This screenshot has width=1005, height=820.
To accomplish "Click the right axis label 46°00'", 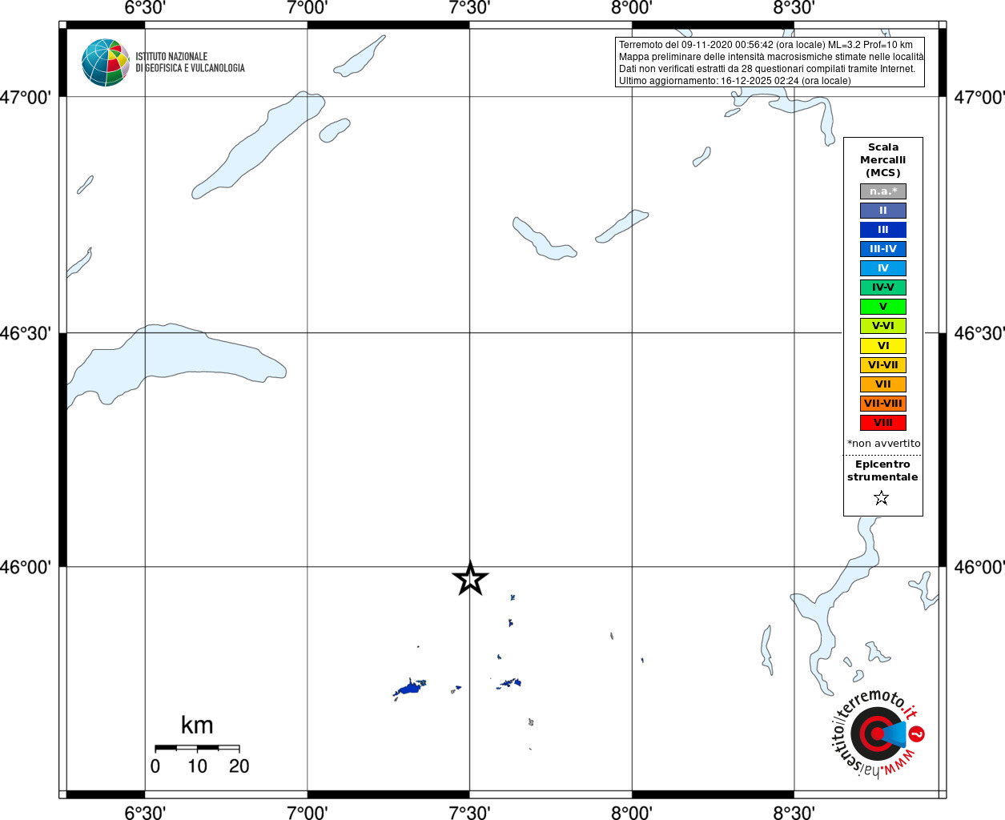I will pos(979,568).
